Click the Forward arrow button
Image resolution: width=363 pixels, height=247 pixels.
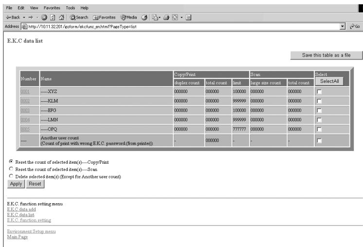31,18
